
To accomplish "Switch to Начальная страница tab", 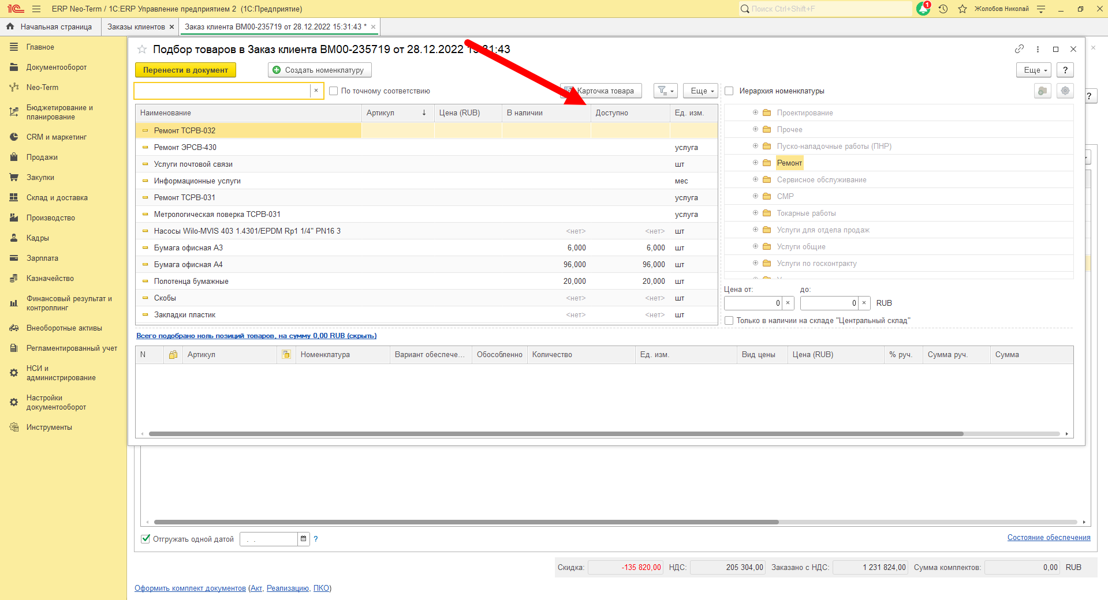I will pos(56,27).
